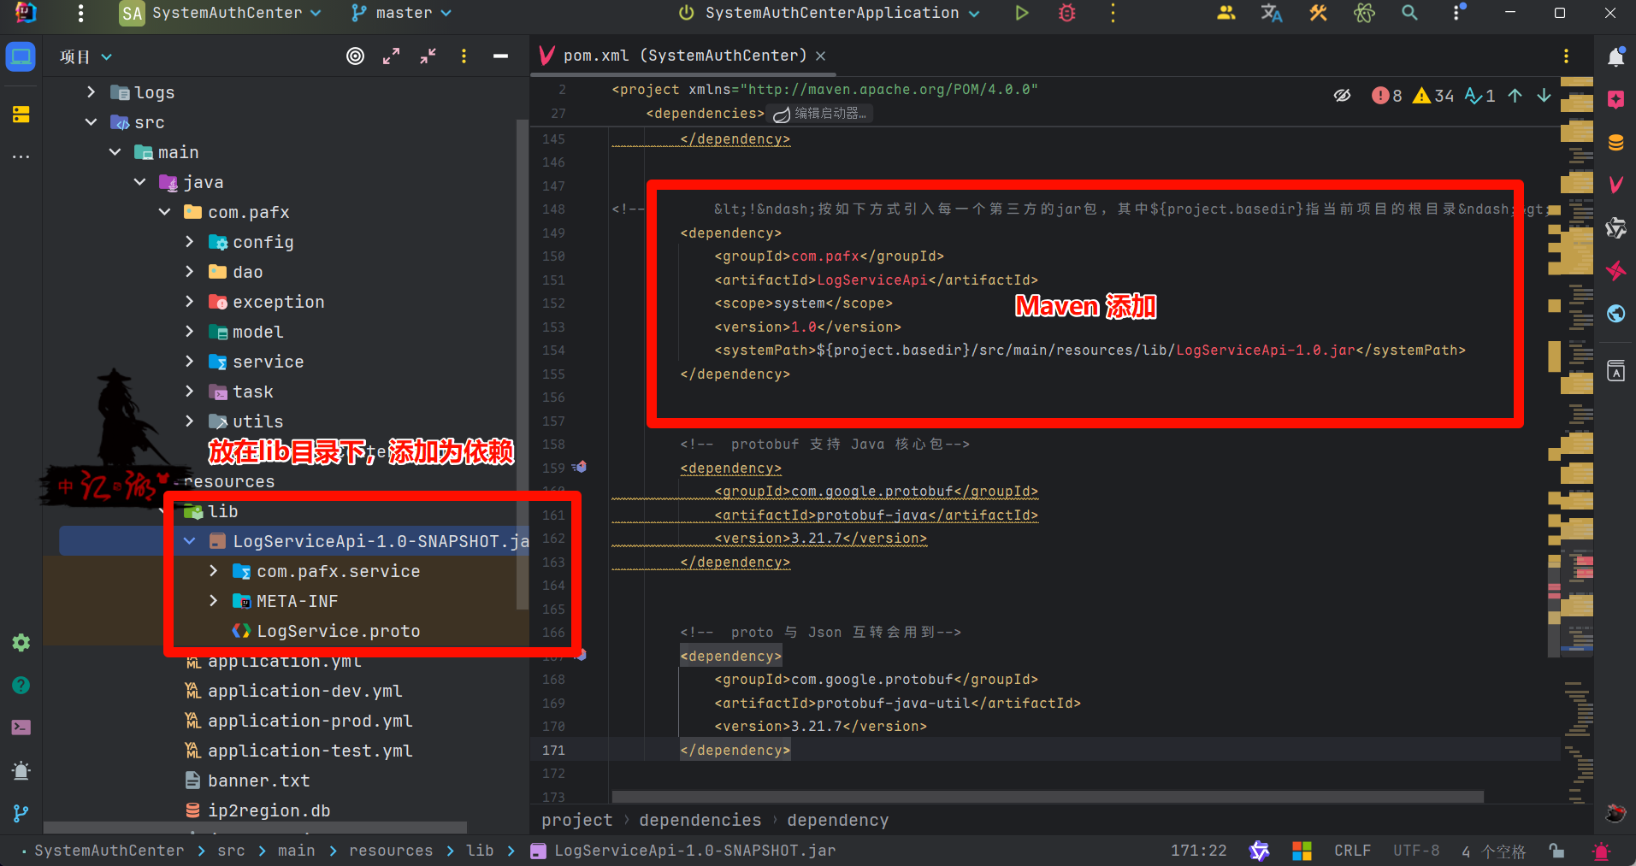Run the SystemAuthCenterApplication configuration
1636x866 pixels.
click(1021, 13)
